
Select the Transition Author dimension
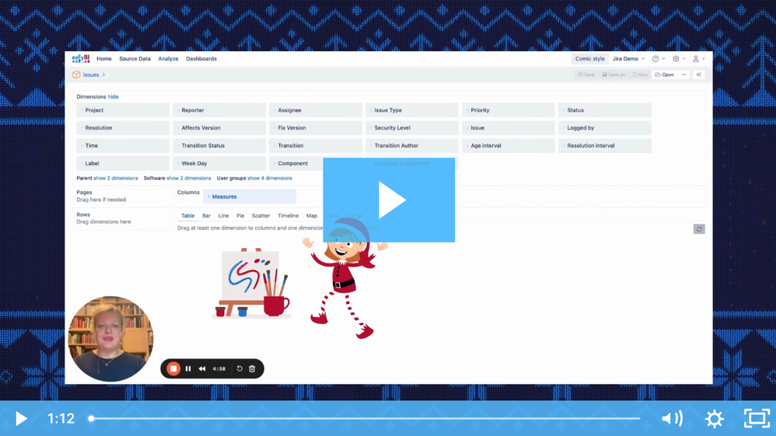(412, 145)
